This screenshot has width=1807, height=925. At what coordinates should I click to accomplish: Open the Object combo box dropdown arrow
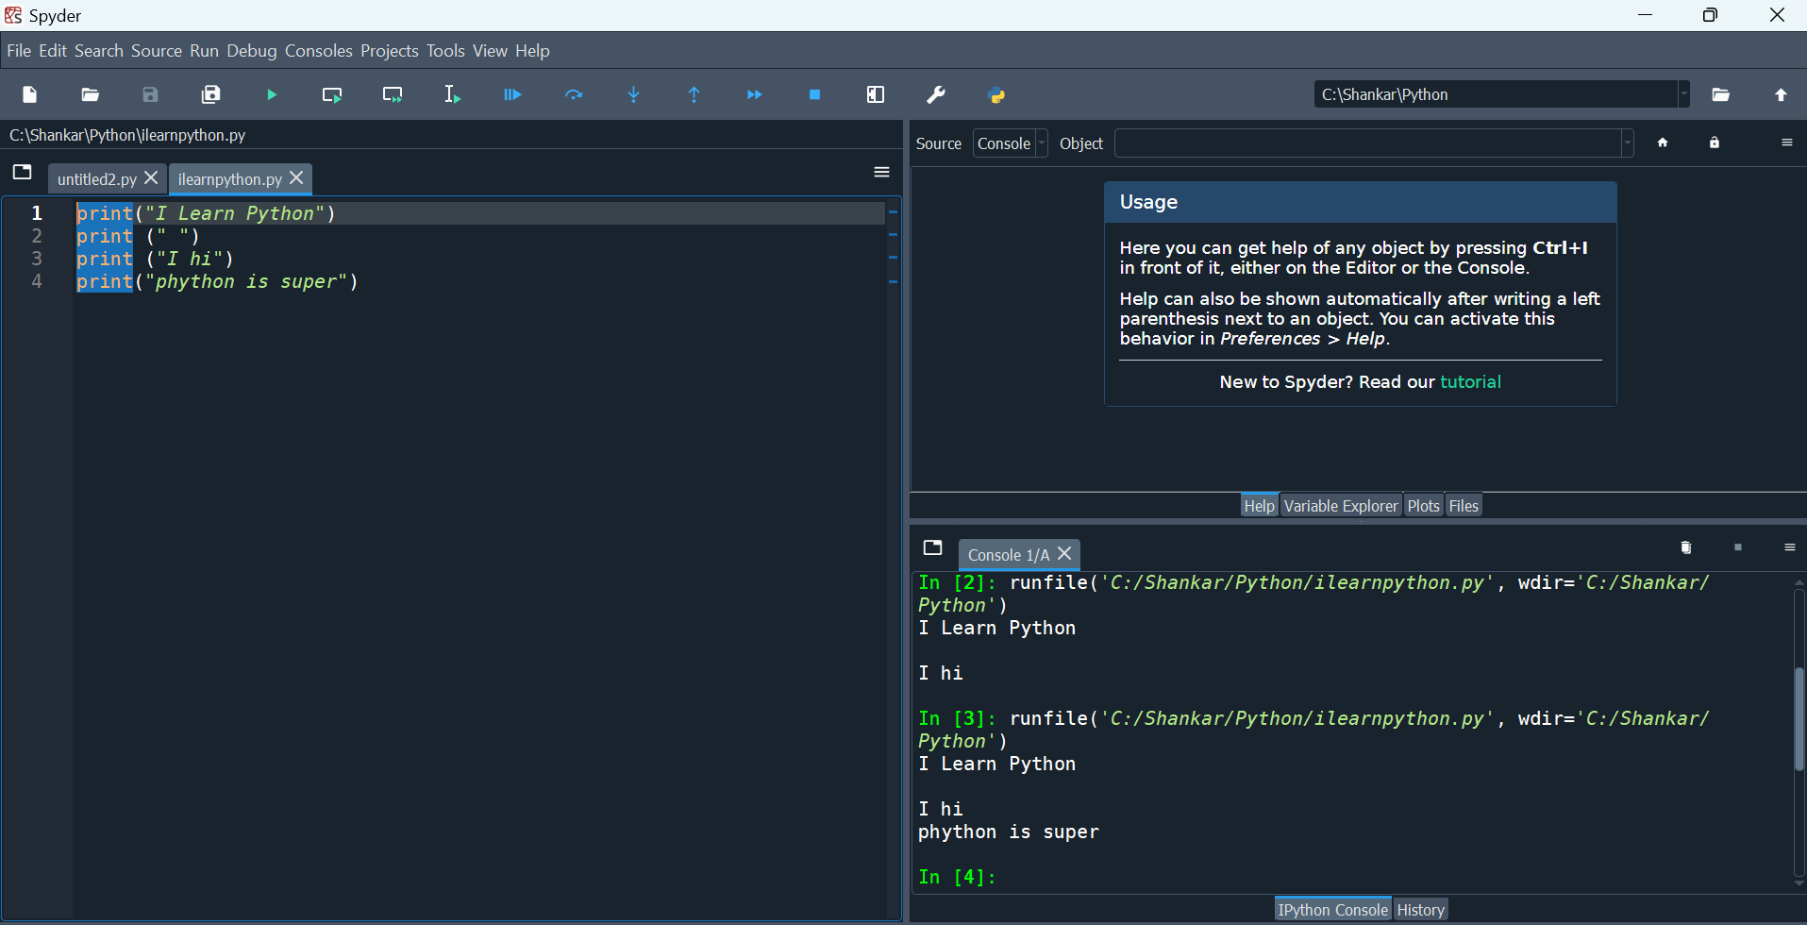1627,143
